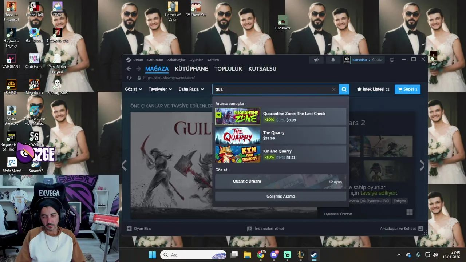Image resolution: width=466 pixels, height=262 pixels.
Task: Open the Arkadaşlar ve Sohbet label
Action: coord(398,229)
